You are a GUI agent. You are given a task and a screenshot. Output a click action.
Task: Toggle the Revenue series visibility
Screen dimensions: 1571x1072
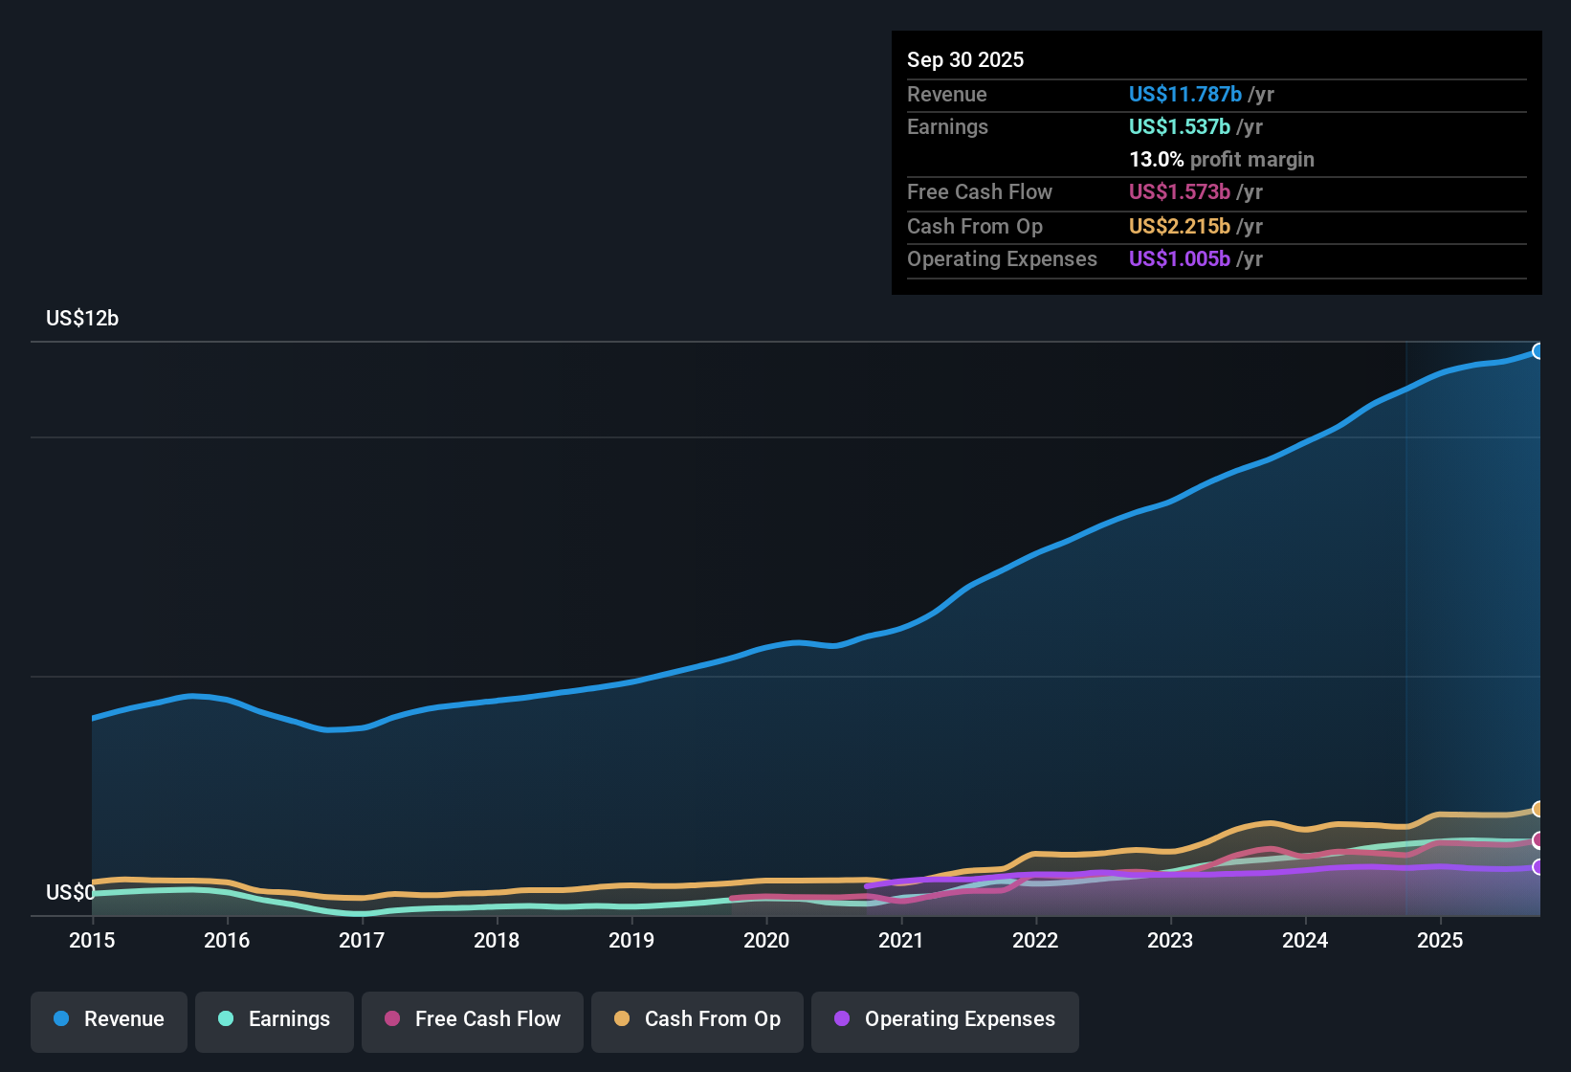(108, 1019)
